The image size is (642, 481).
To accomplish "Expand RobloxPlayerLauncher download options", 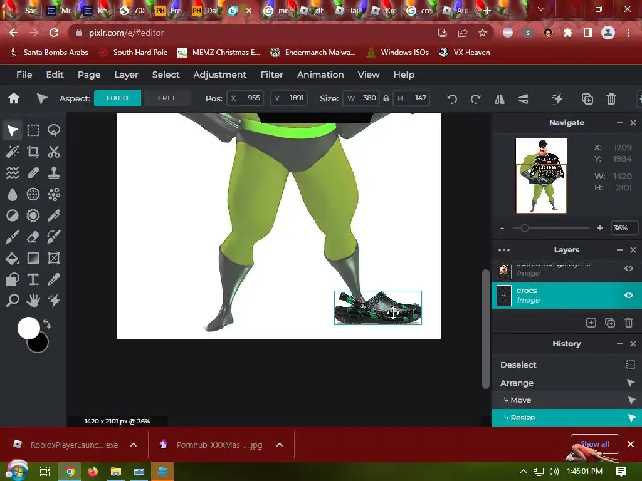I will (134, 445).
